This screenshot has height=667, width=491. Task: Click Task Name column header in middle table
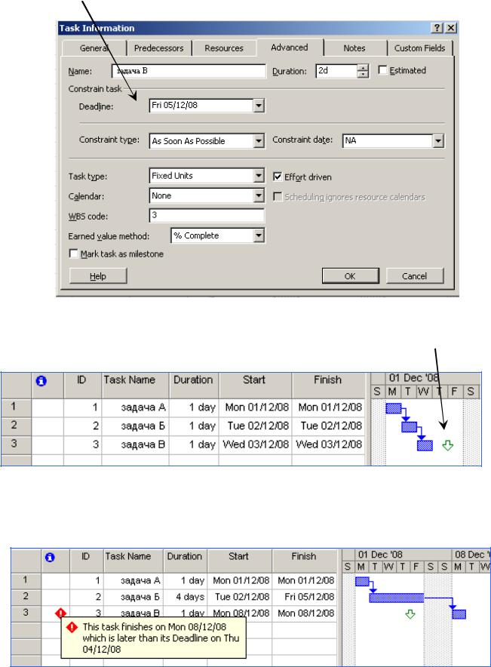tap(135, 386)
